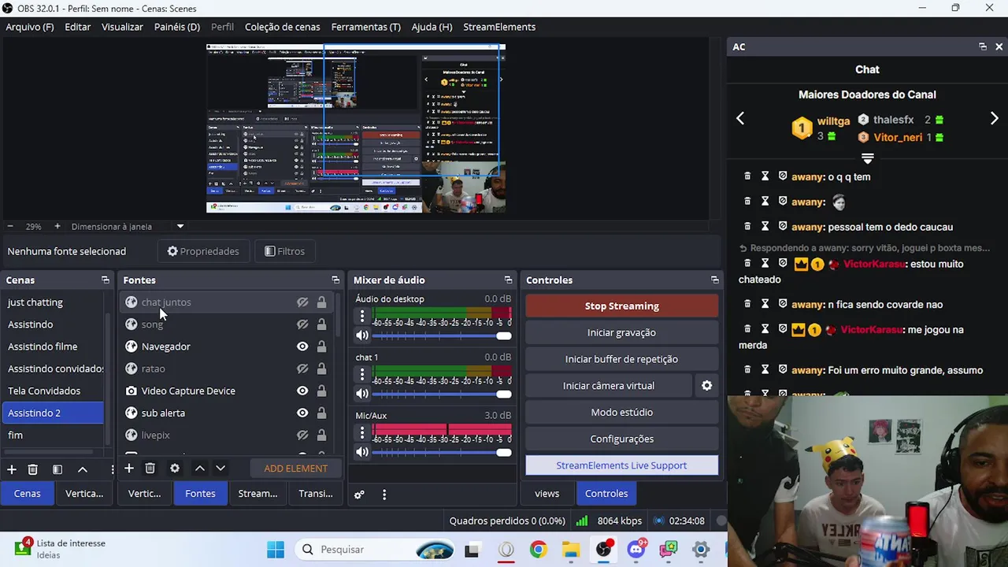
Task: Hide the sub alerta source
Action: click(x=302, y=413)
